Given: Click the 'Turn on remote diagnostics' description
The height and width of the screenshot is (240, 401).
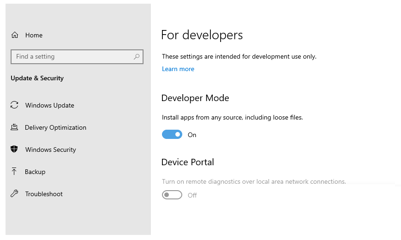Looking at the screenshot, I should click(254, 182).
